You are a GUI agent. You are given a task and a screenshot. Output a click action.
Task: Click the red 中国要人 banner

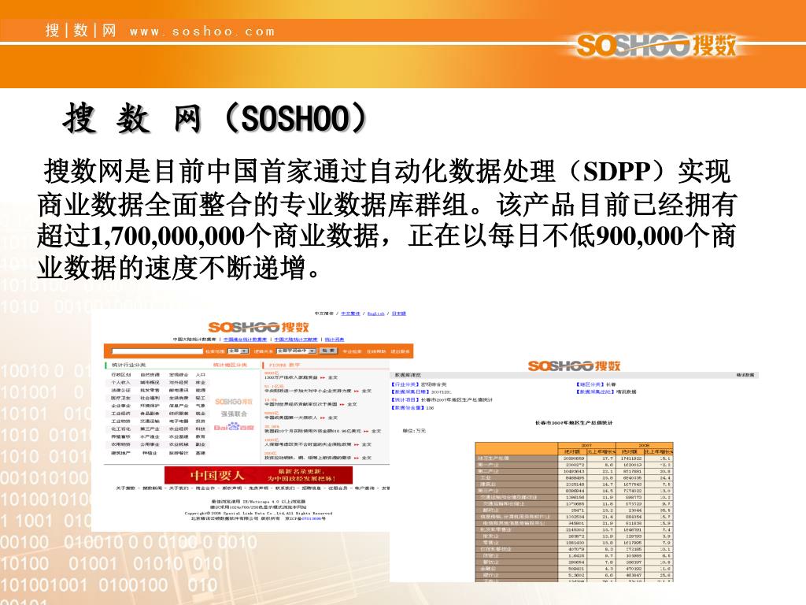[x=258, y=475]
